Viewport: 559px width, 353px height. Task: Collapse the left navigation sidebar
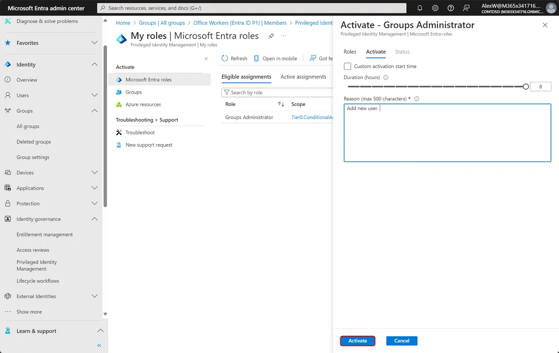coord(99,345)
